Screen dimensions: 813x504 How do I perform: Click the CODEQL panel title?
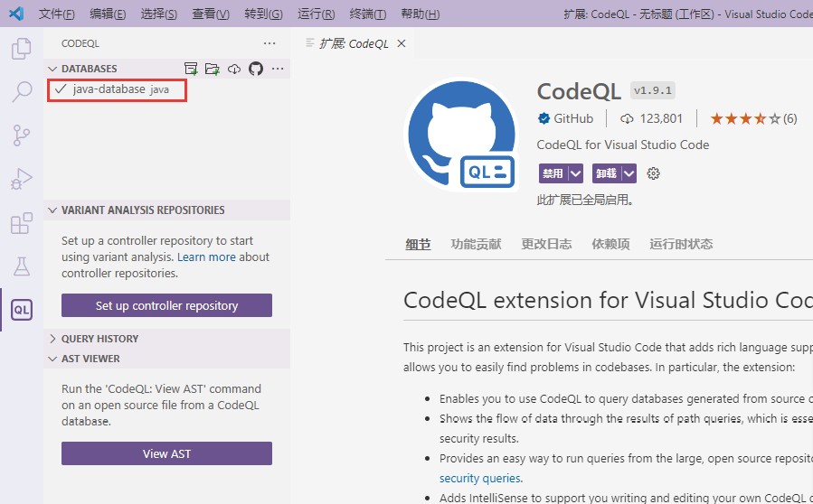tap(80, 43)
